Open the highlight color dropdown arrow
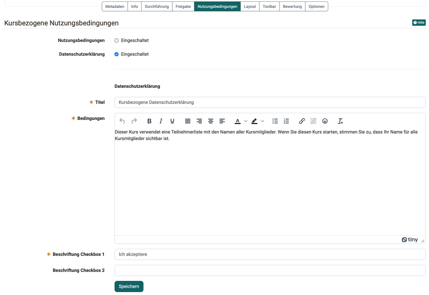The height and width of the screenshot is (295, 429). click(x=263, y=121)
